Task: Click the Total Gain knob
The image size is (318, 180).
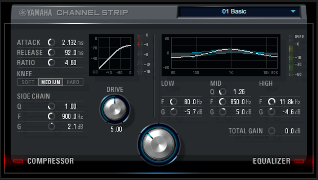Action: [x=271, y=131]
